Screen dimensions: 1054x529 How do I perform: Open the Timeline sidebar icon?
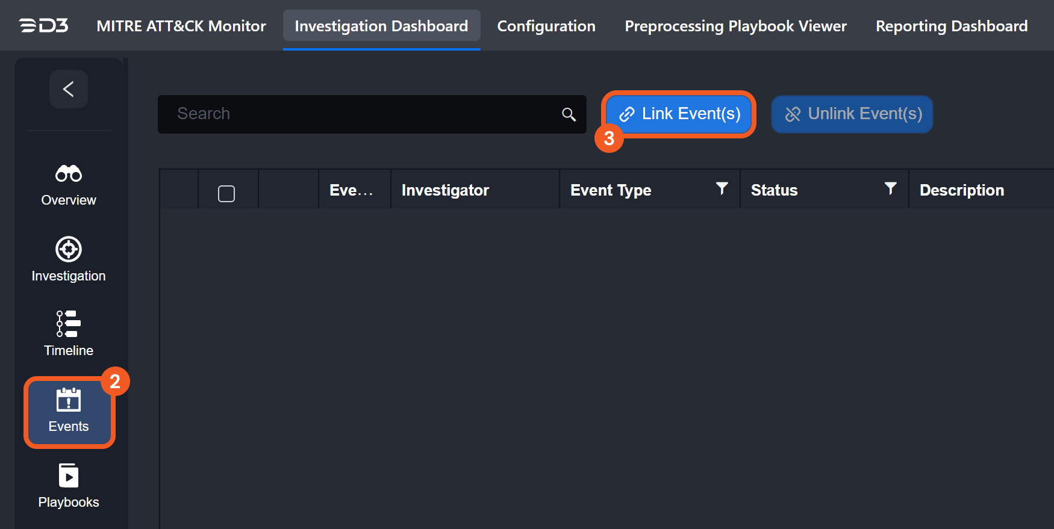coord(69,324)
